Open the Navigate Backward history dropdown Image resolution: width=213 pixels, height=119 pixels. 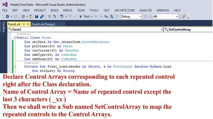tap(11, 17)
